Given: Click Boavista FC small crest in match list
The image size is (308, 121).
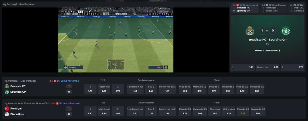Looking at the screenshot, I should 7,86.
